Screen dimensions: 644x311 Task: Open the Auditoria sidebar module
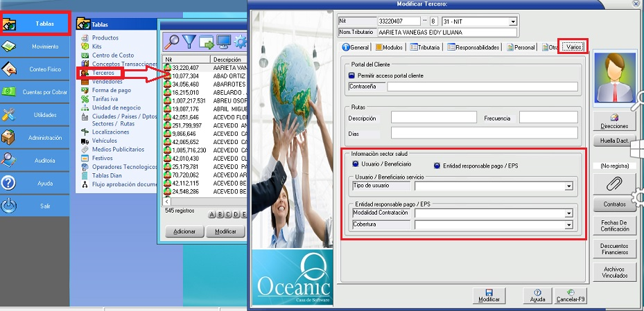pyautogui.click(x=35, y=160)
